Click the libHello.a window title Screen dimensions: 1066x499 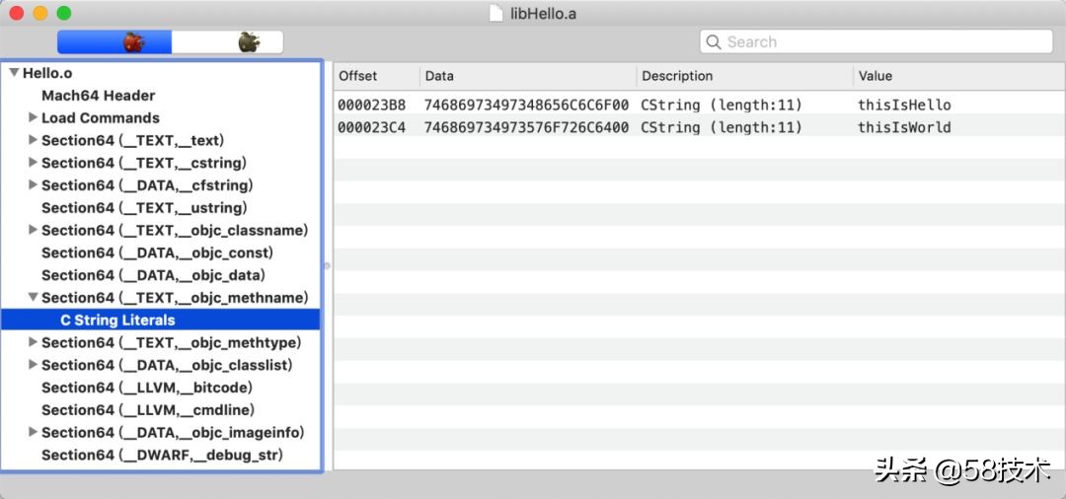pos(543,14)
